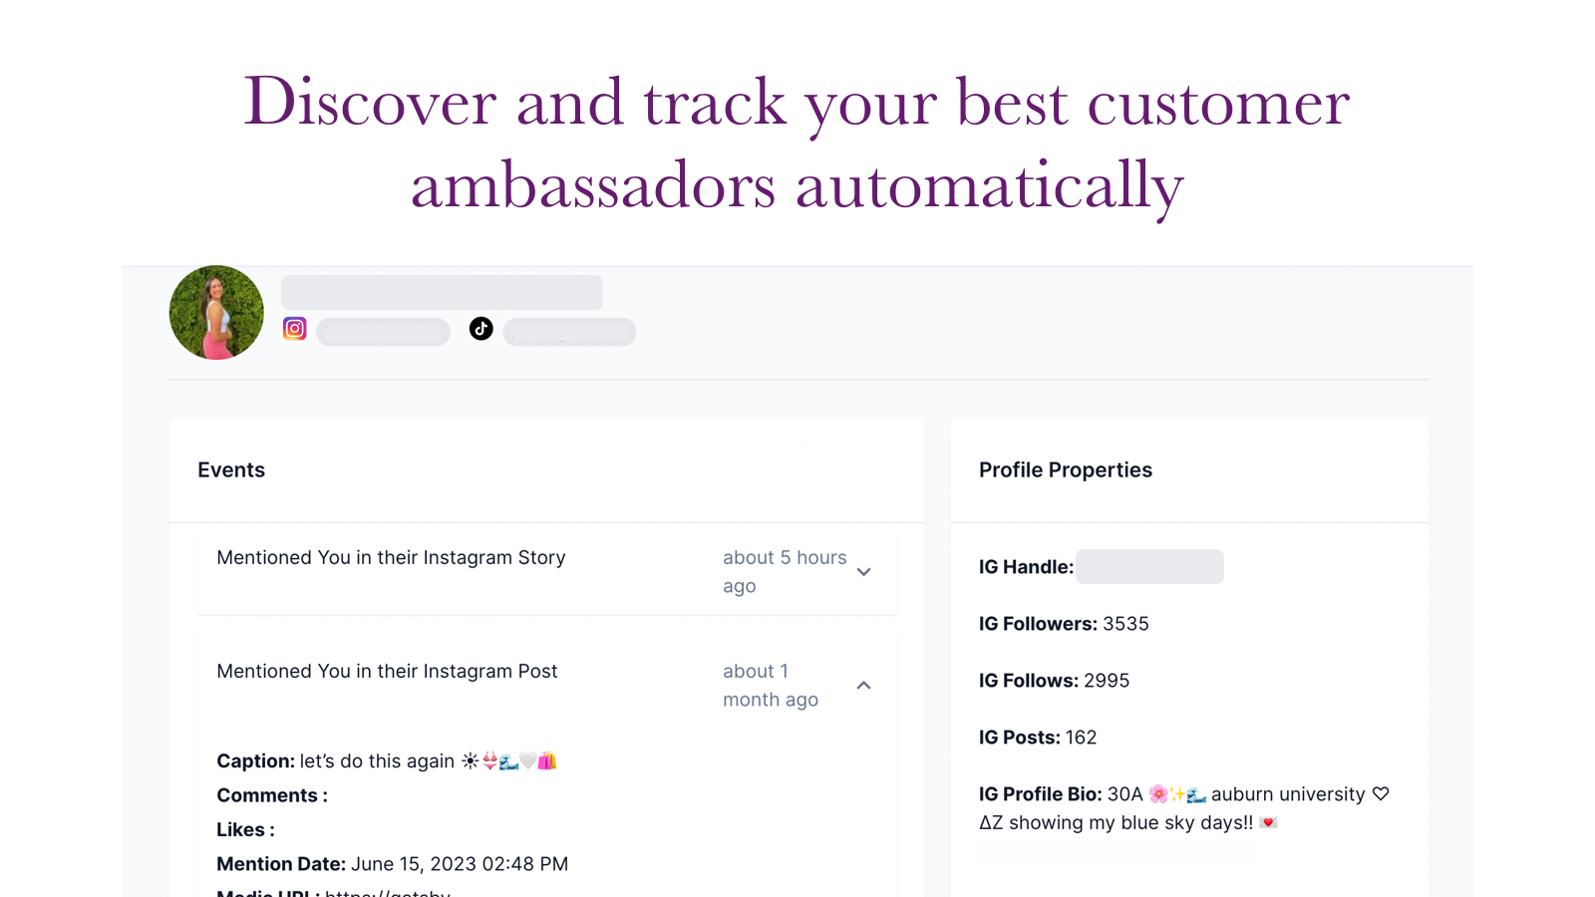Collapse the Instagram Post mention event
The image size is (1595, 897).
pyautogui.click(x=864, y=686)
